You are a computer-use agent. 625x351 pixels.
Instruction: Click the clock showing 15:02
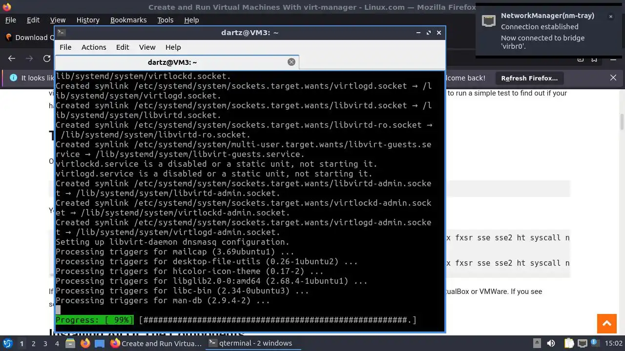[x=614, y=343]
